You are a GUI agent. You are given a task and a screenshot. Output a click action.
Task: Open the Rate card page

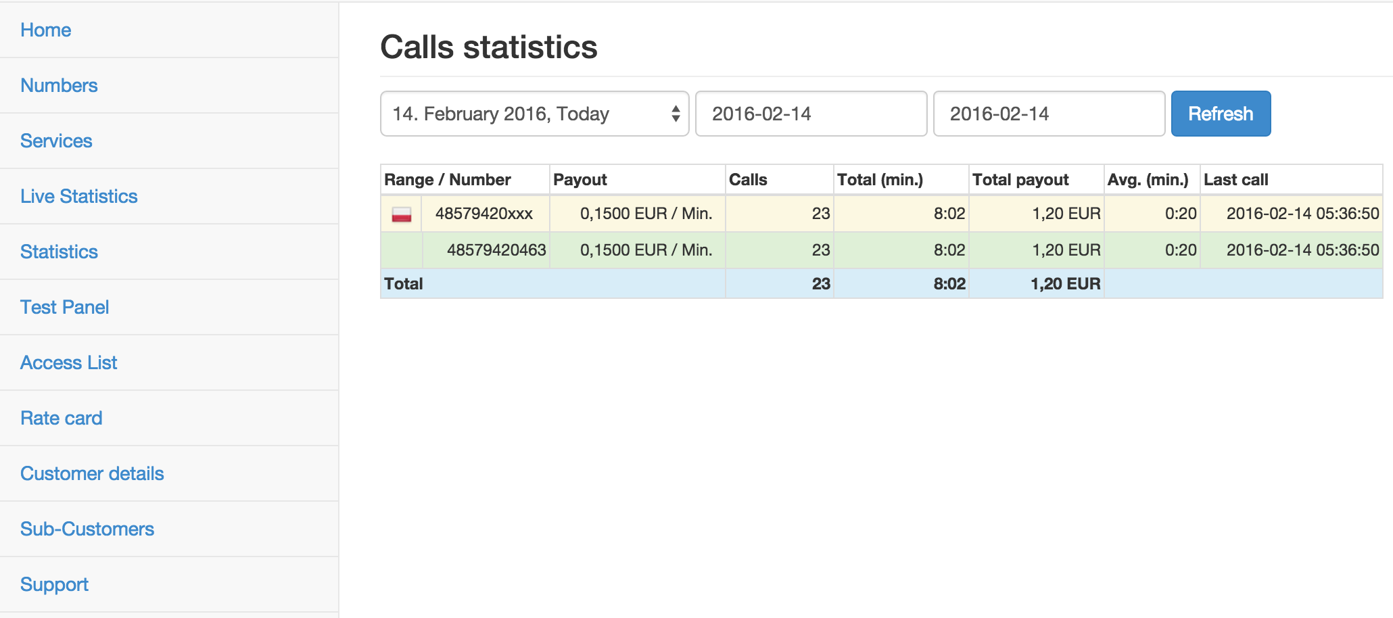coord(62,418)
